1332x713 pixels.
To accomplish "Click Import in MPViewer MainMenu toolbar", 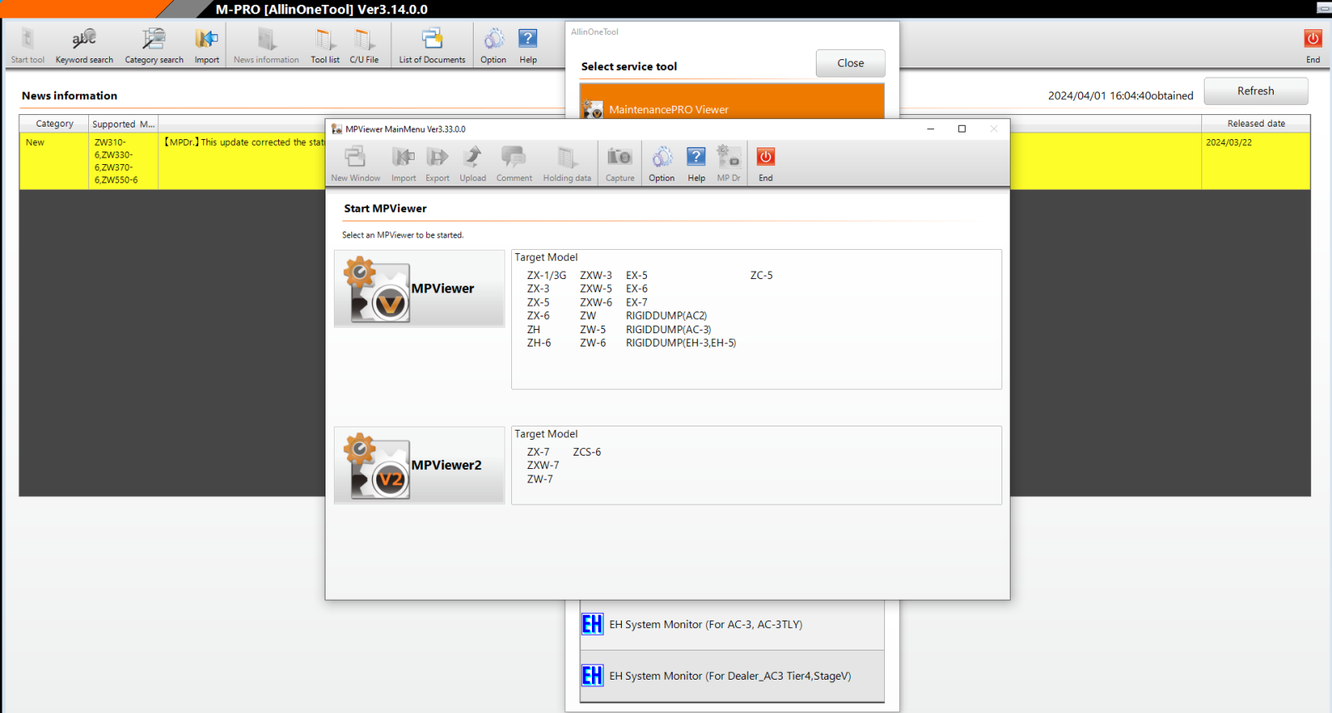I will click(x=404, y=163).
